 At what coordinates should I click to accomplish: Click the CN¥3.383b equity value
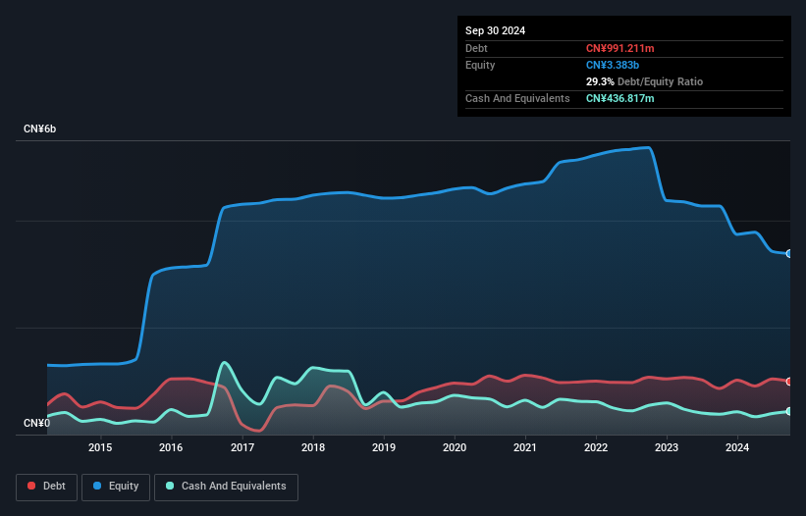tap(613, 65)
